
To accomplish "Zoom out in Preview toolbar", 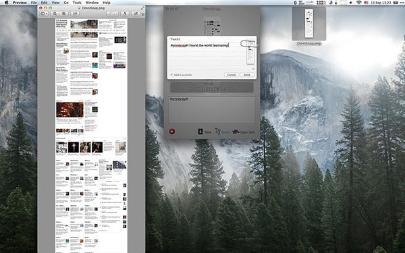I will [x=55, y=13].
